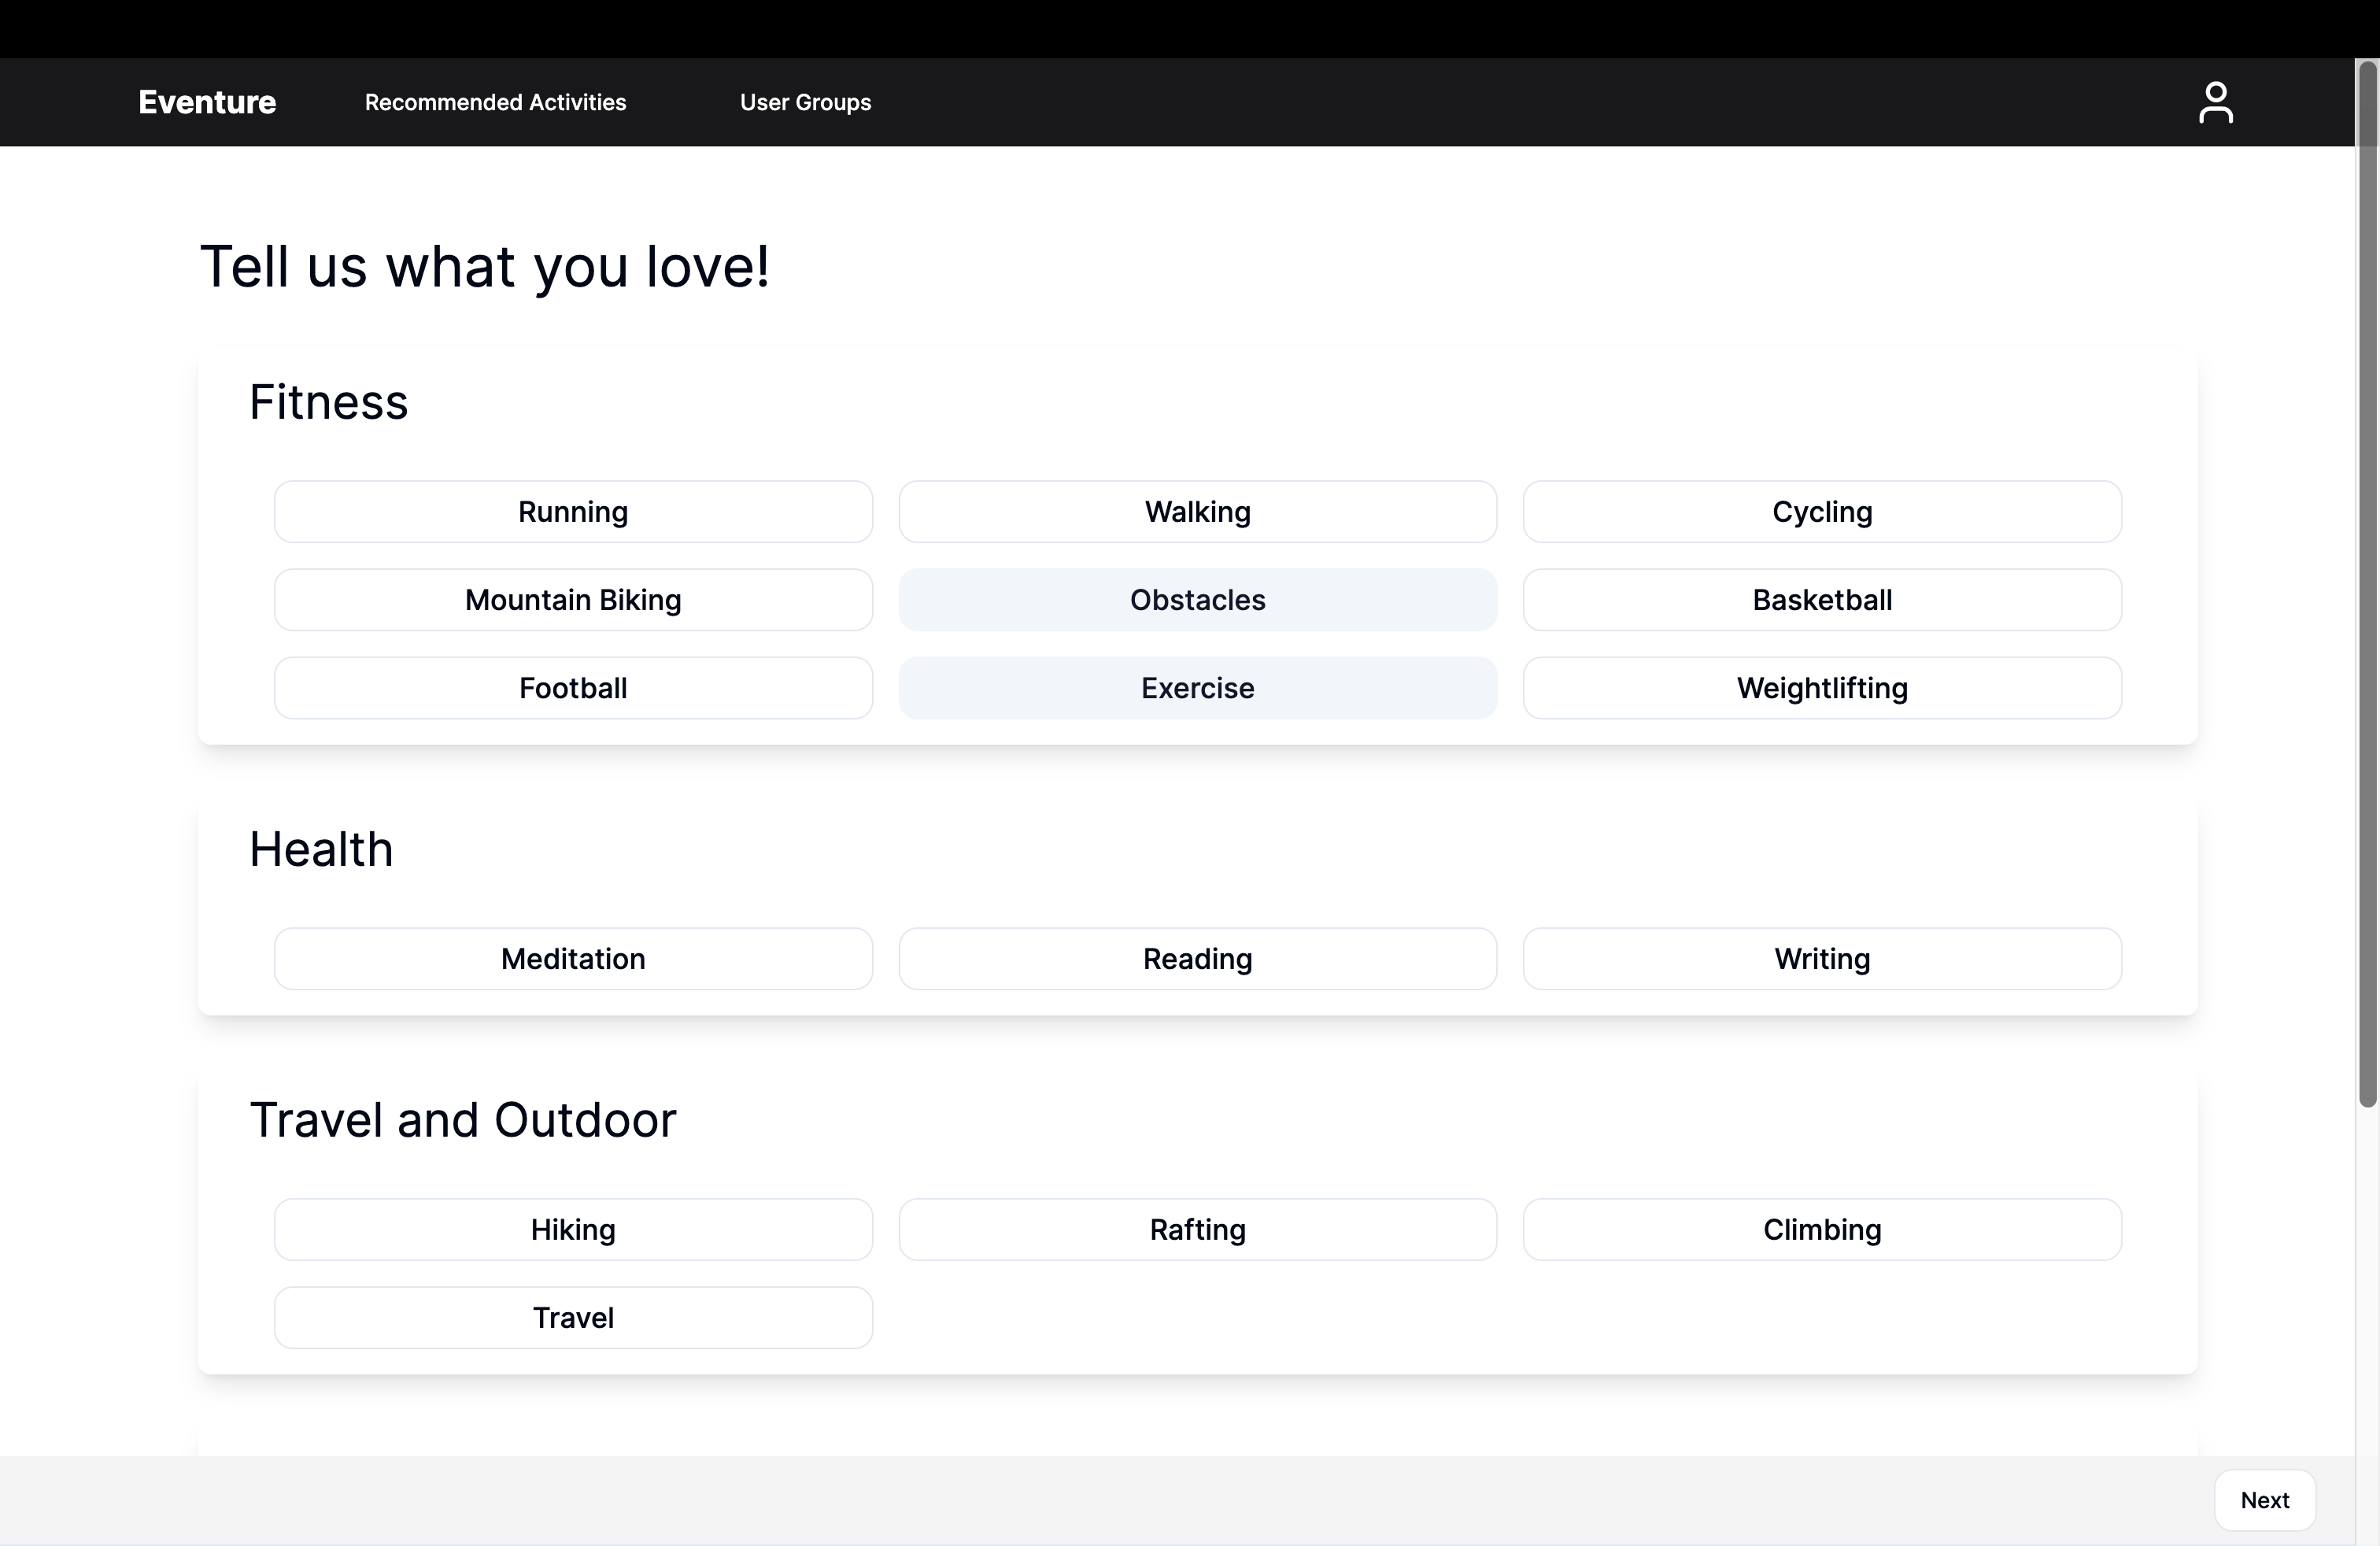Open Recommended Activities page
2380x1546 pixels.
495,102
